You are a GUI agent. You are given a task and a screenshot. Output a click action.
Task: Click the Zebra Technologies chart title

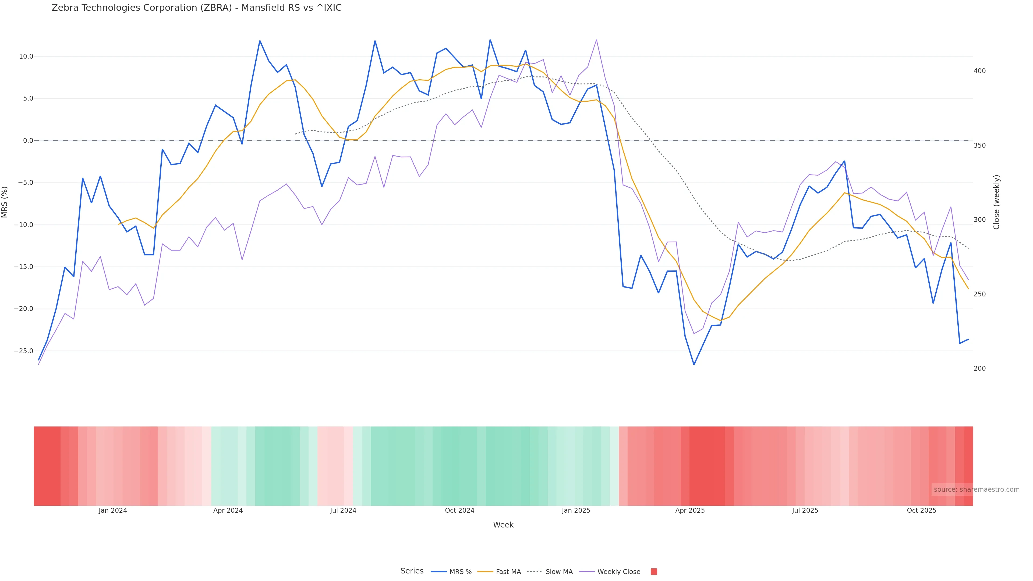[196, 8]
